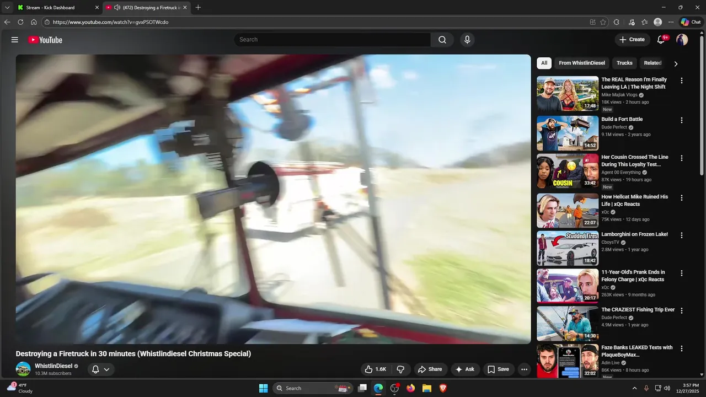
Task: Open File Explorer from taskbar
Action: [426, 388]
